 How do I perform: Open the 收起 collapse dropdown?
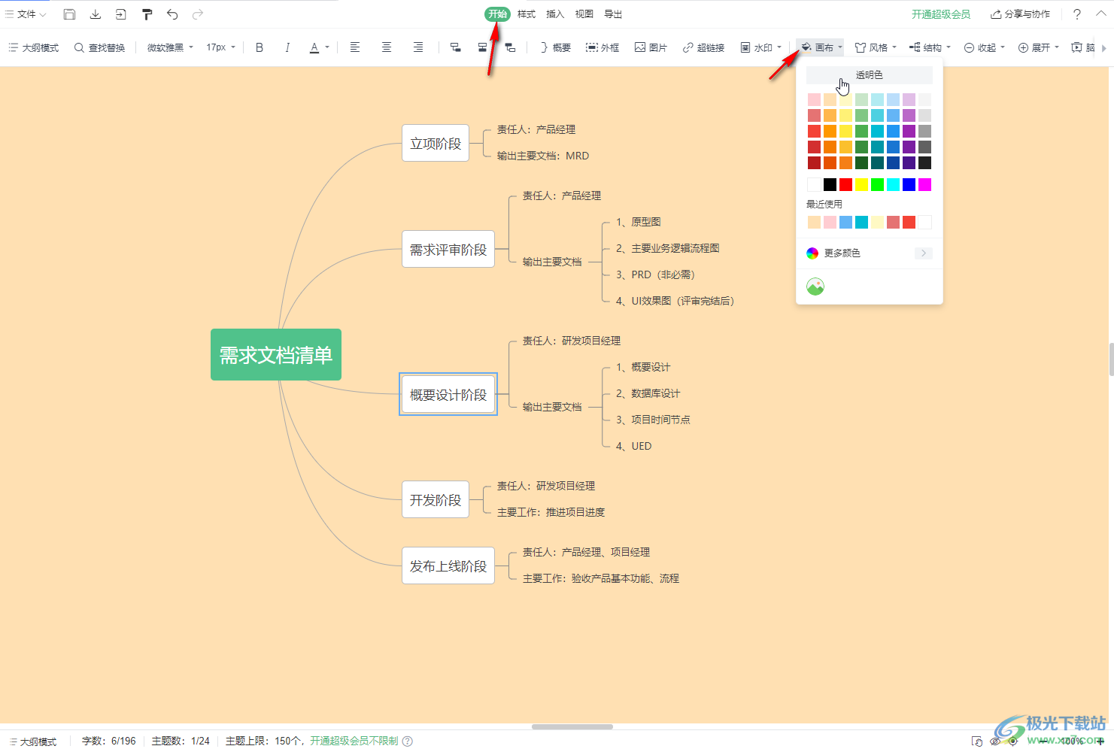click(985, 47)
